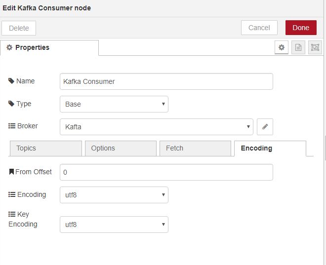Click the Key Encoding label

(x=23, y=219)
